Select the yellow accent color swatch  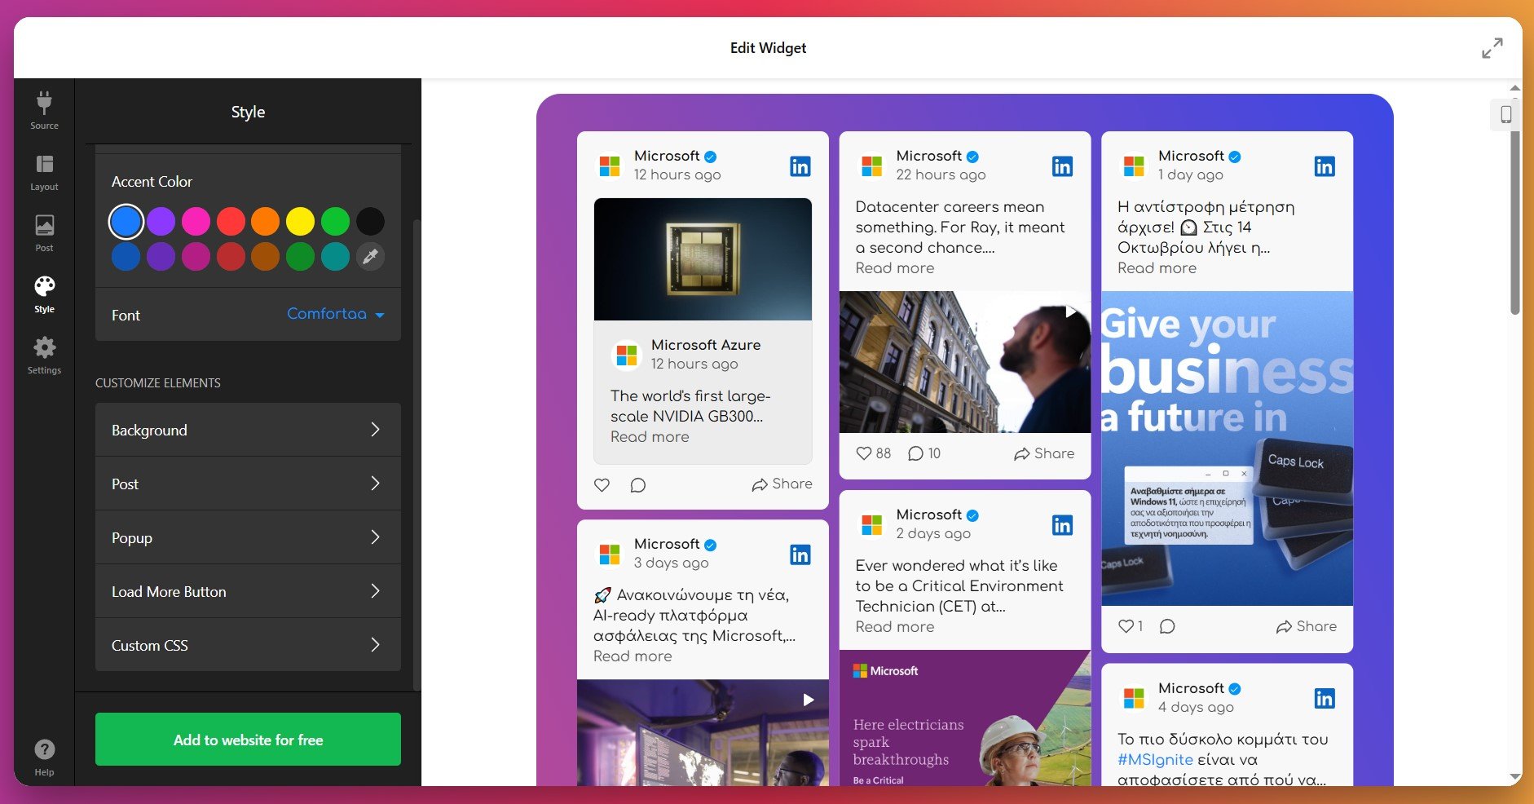pyautogui.click(x=300, y=221)
